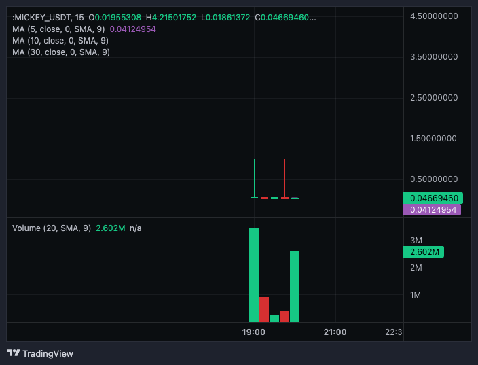Select the MICKEY_USDT symbol legend title
The width and height of the screenshot is (478, 365).
click(x=48, y=18)
